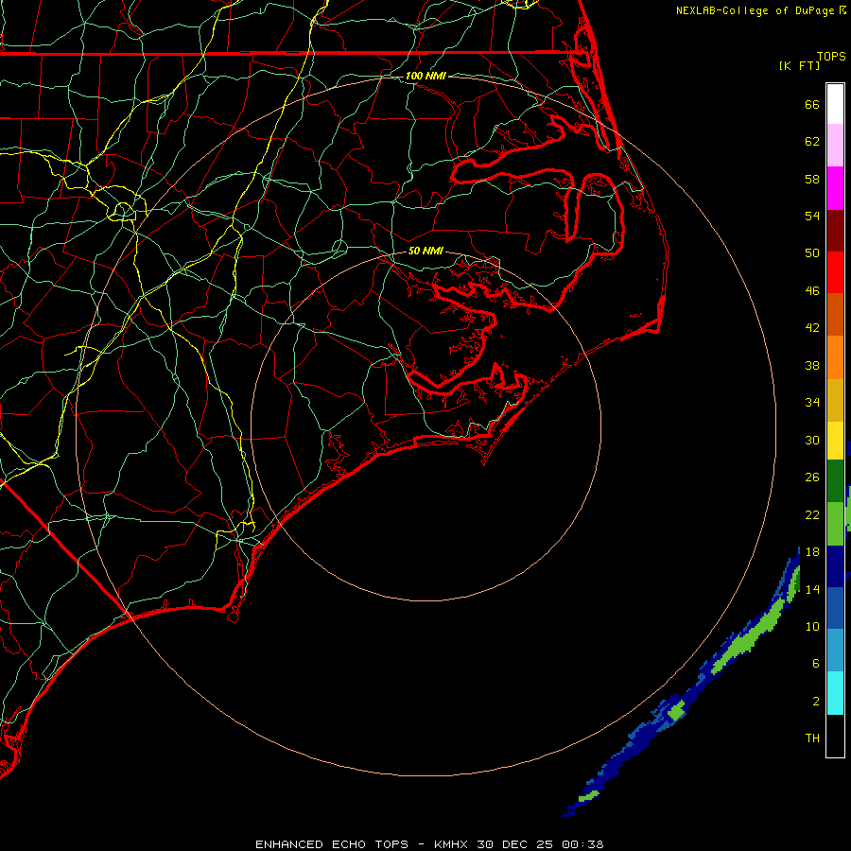The image size is (851, 851).
Task: Click the 62 legend value
Action: click(x=812, y=142)
